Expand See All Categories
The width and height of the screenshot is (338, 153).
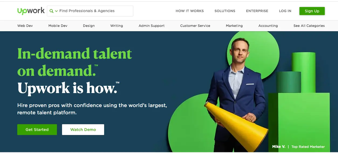(309, 26)
